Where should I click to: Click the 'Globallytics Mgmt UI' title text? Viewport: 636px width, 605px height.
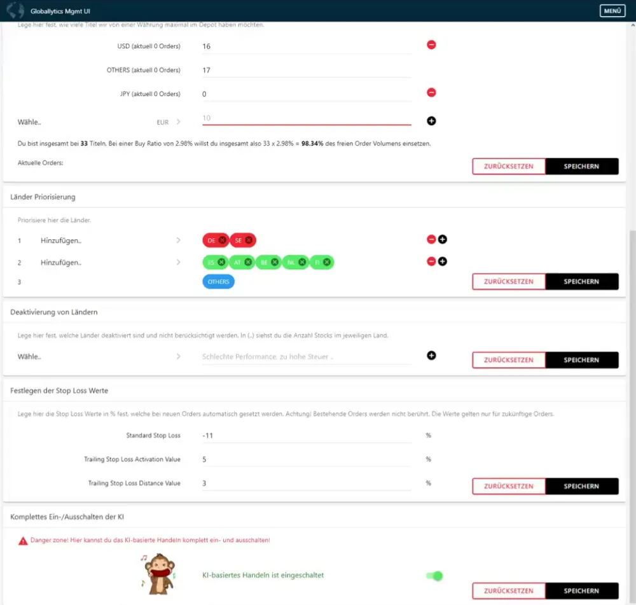[x=60, y=11]
